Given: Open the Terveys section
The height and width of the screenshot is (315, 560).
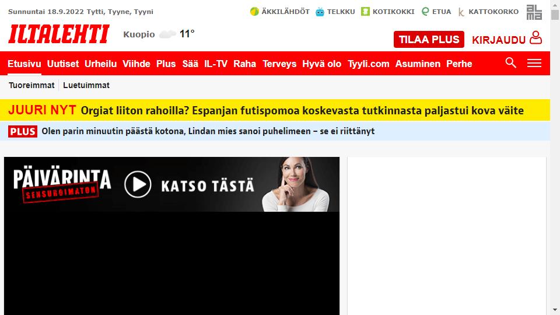Looking at the screenshot, I should 279,64.
